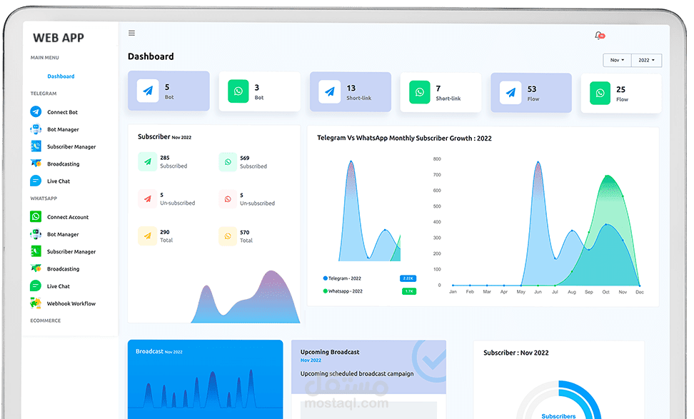
Task: Open the hamburger menu icon
Action: point(131,33)
